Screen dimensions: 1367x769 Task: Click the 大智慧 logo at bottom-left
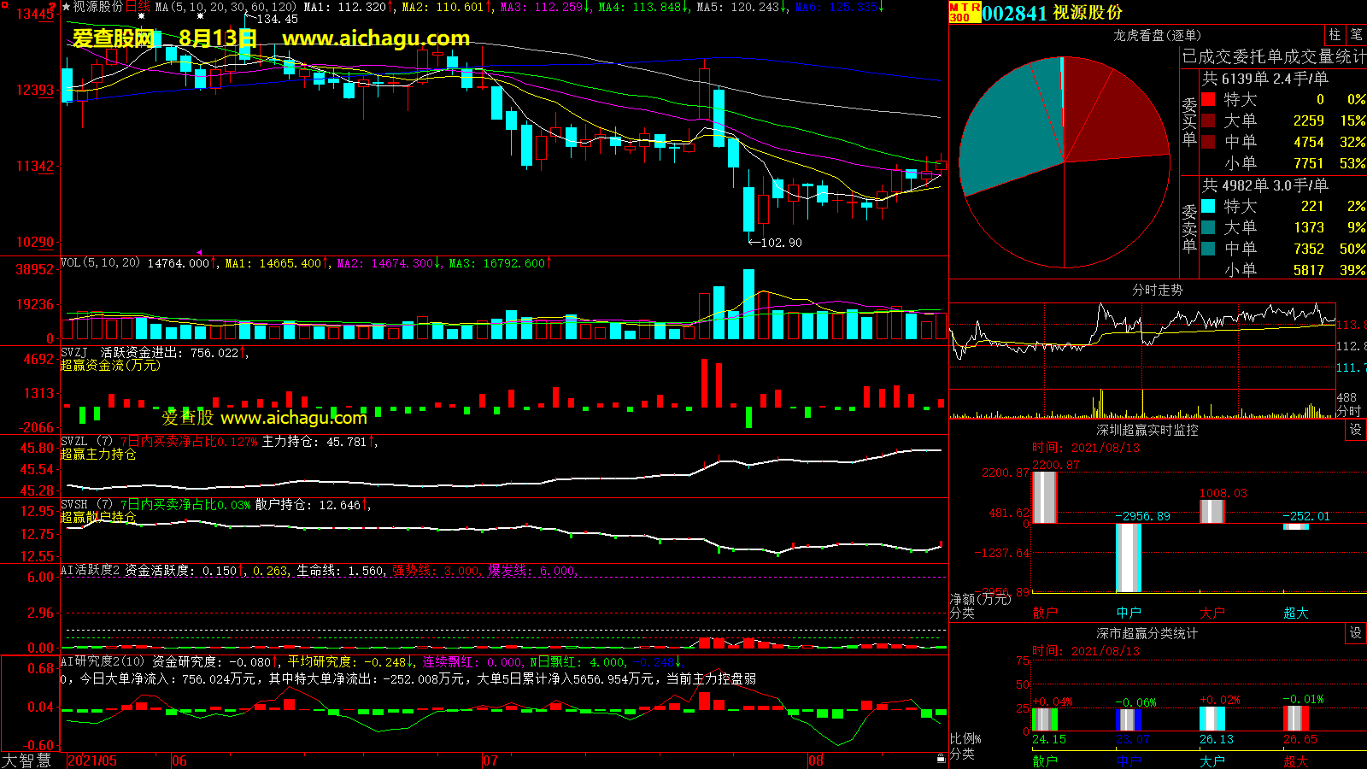(27, 760)
